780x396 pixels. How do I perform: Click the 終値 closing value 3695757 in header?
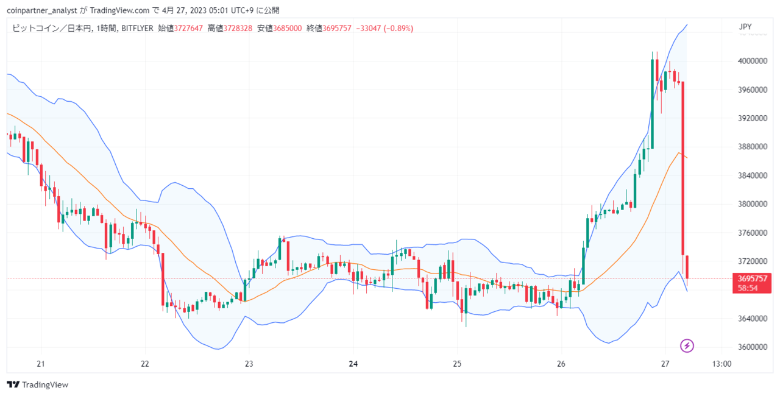point(337,28)
